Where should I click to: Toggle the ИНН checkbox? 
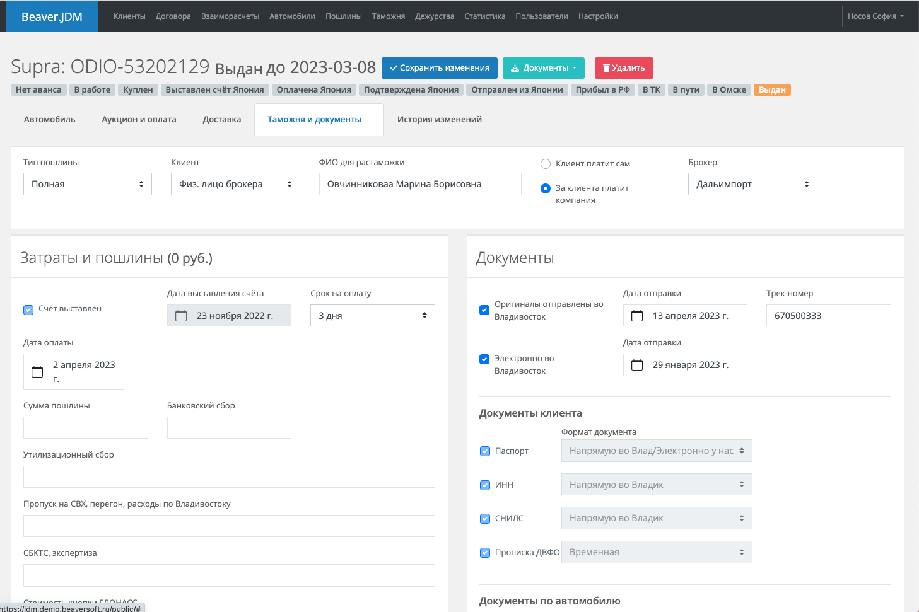tap(485, 485)
